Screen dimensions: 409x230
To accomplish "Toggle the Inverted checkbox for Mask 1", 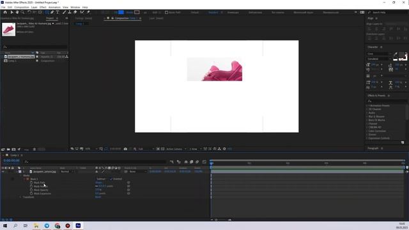I will [111, 179].
